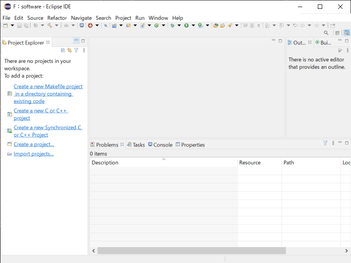Click the horizontal scrollbar in Problems view
This screenshot has height=263, width=351.
point(191,251)
